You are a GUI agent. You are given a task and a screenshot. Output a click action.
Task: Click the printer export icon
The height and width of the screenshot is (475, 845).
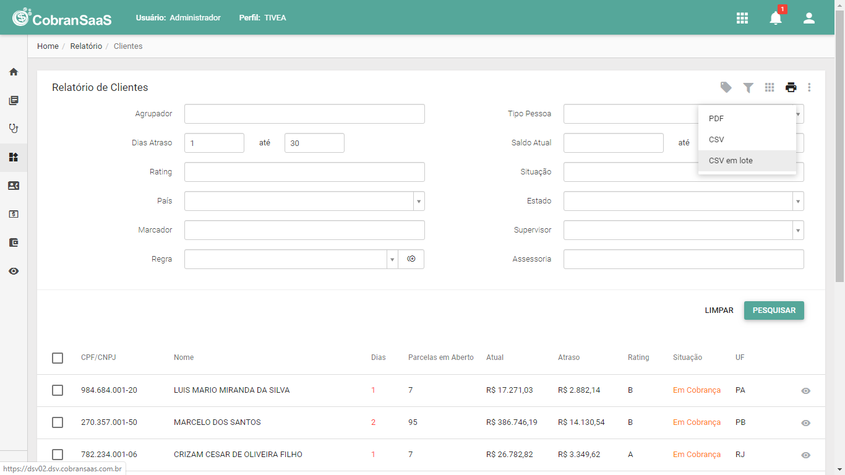click(x=791, y=87)
